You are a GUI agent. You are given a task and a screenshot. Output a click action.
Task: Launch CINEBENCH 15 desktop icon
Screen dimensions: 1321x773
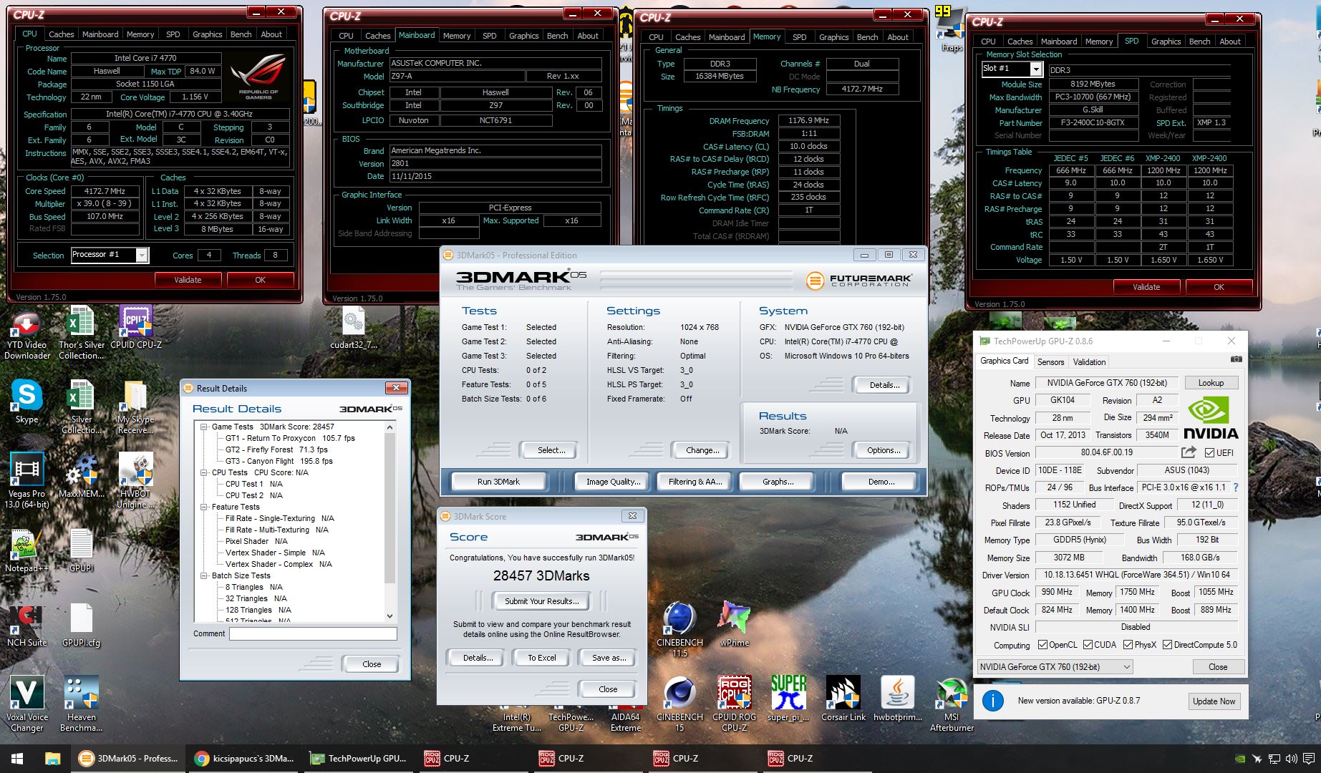point(679,704)
